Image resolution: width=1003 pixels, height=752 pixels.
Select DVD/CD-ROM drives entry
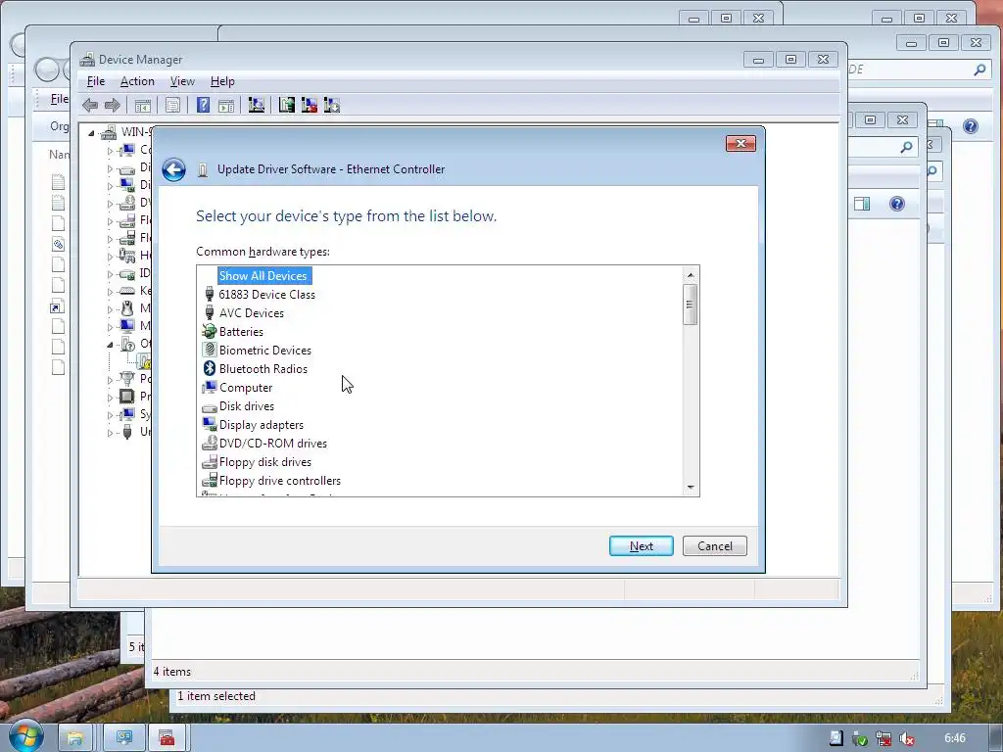pos(272,444)
